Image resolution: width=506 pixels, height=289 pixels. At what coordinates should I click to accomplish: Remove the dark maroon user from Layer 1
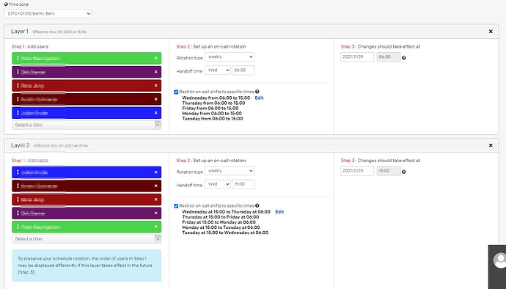click(x=156, y=99)
